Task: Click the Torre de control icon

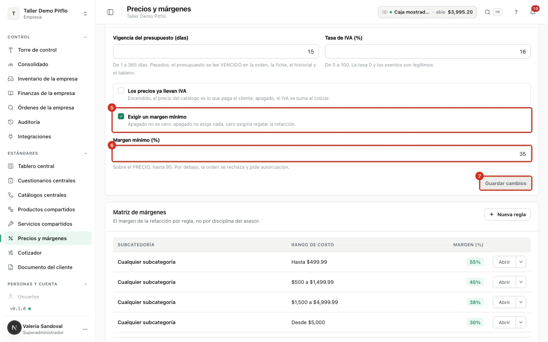Action: [x=11, y=50]
